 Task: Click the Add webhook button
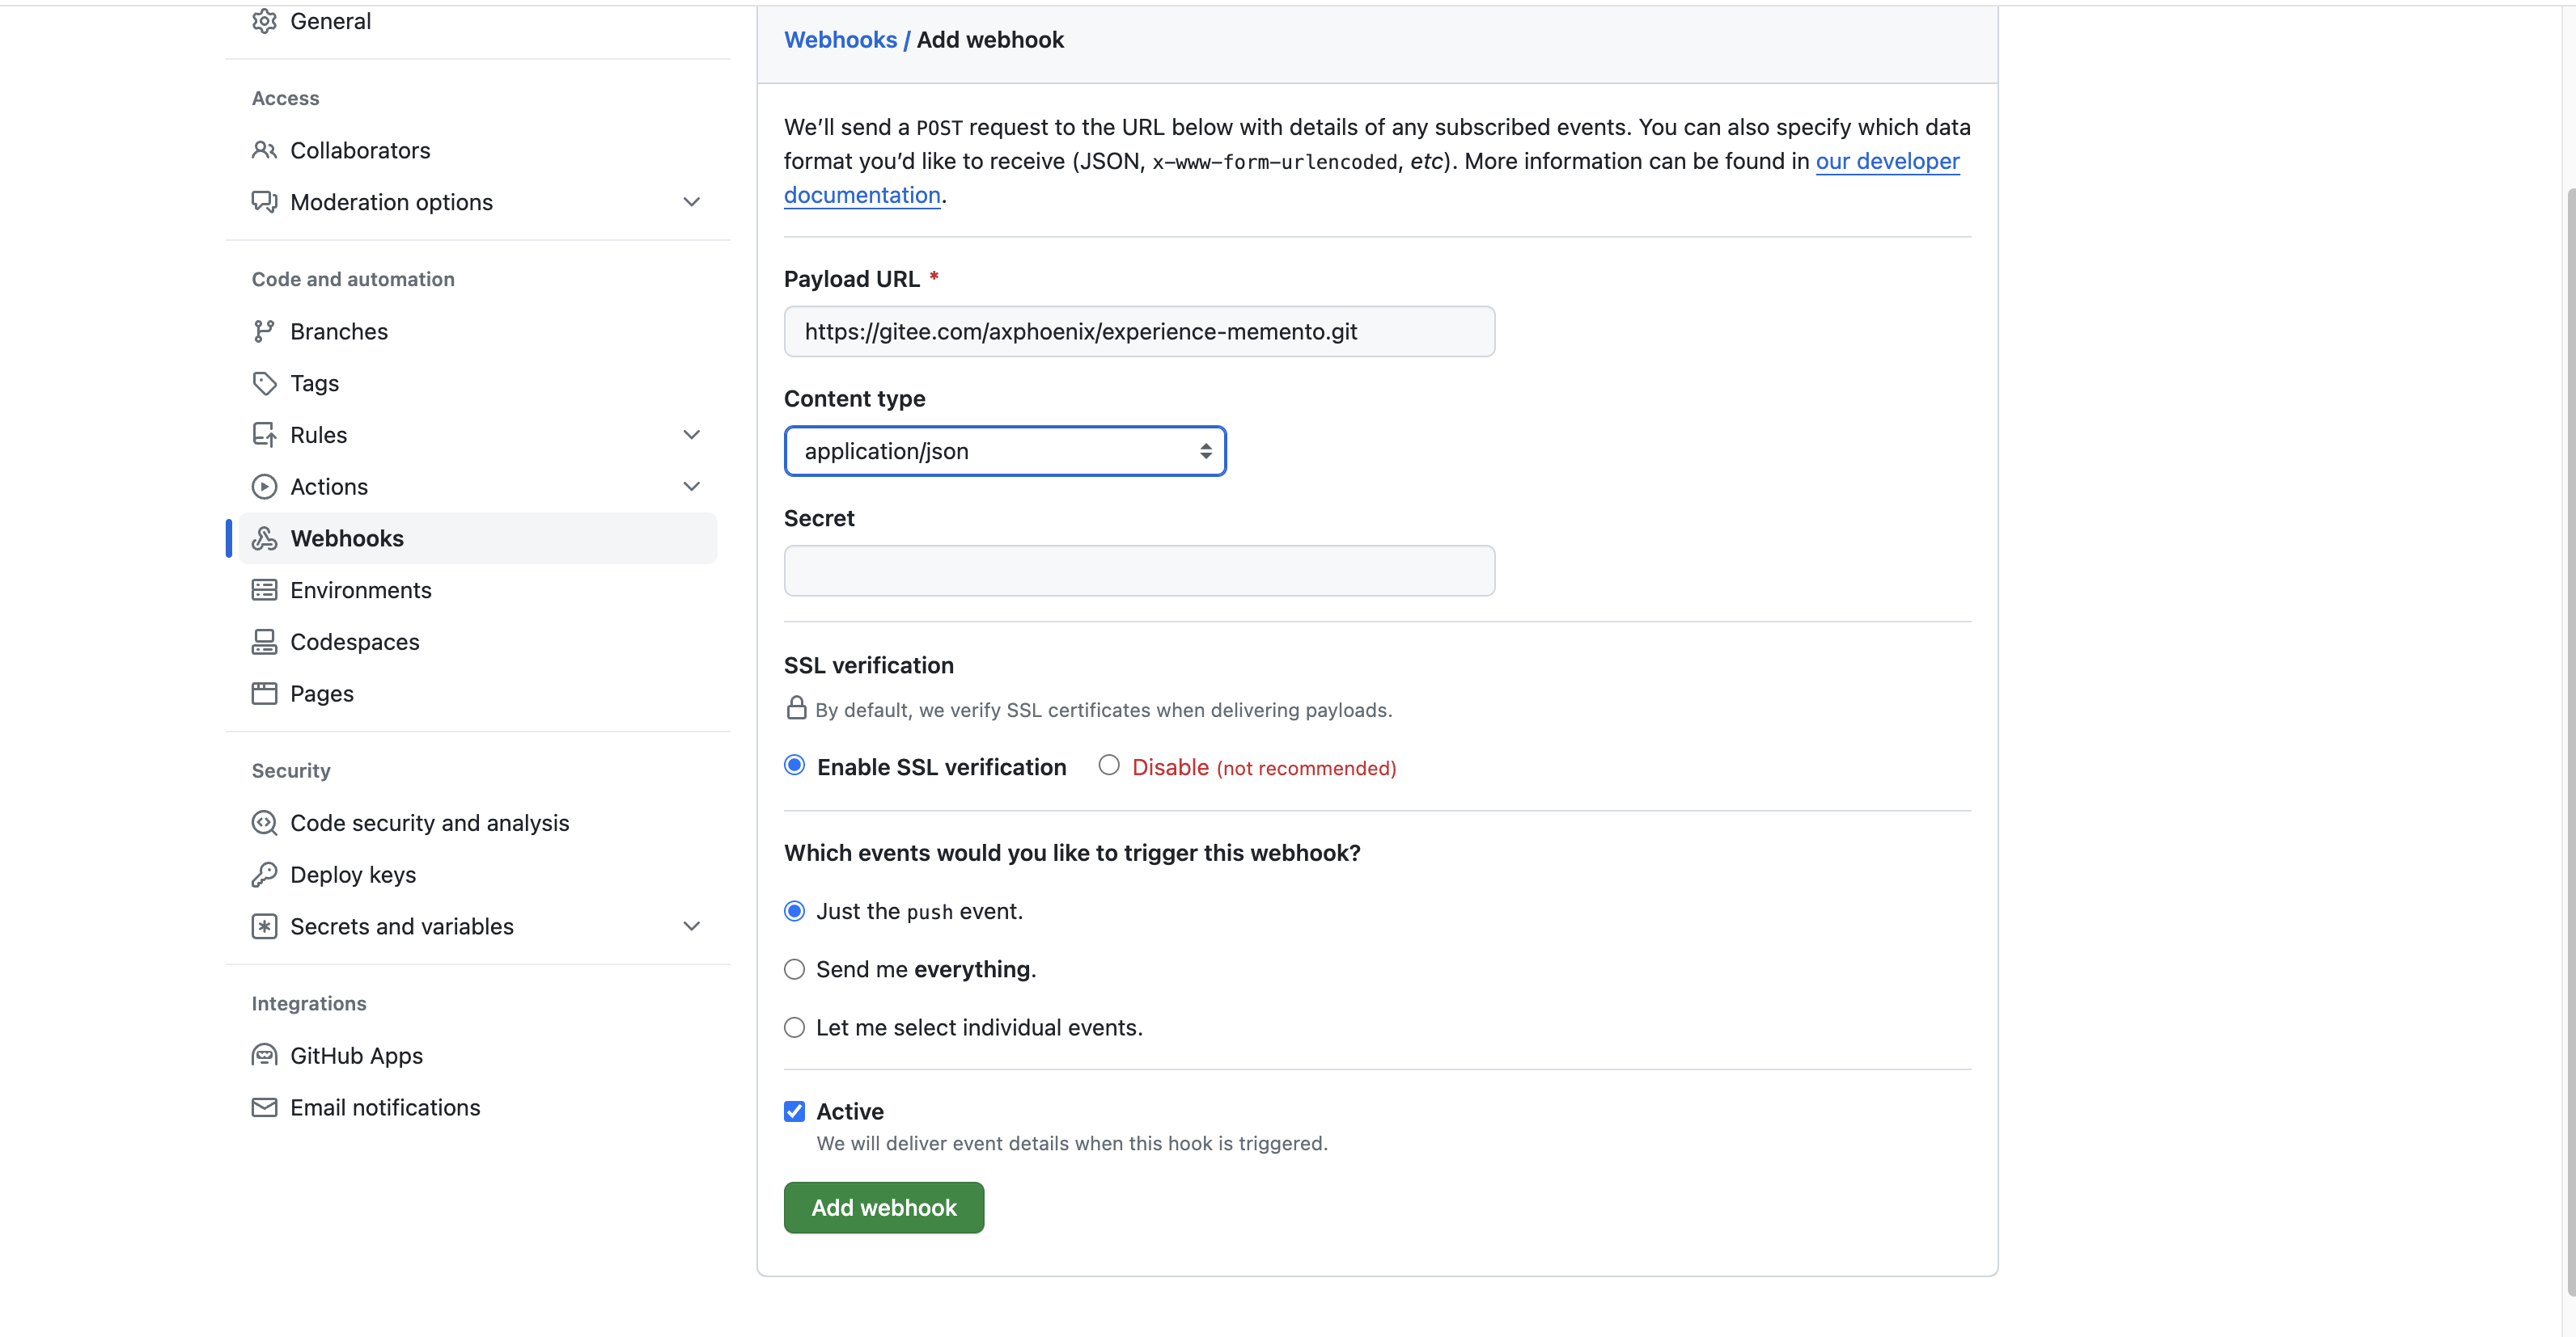pyautogui.click(x=884, y=1208)
